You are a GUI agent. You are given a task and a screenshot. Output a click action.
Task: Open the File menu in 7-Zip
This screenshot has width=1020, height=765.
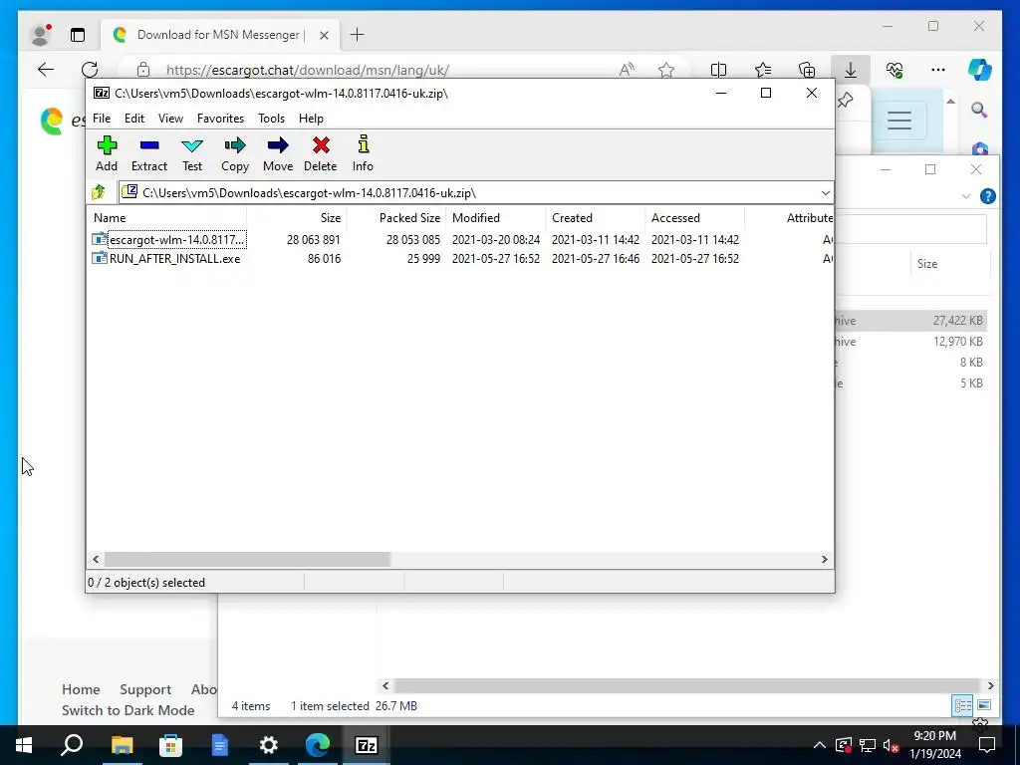[102, 119]
